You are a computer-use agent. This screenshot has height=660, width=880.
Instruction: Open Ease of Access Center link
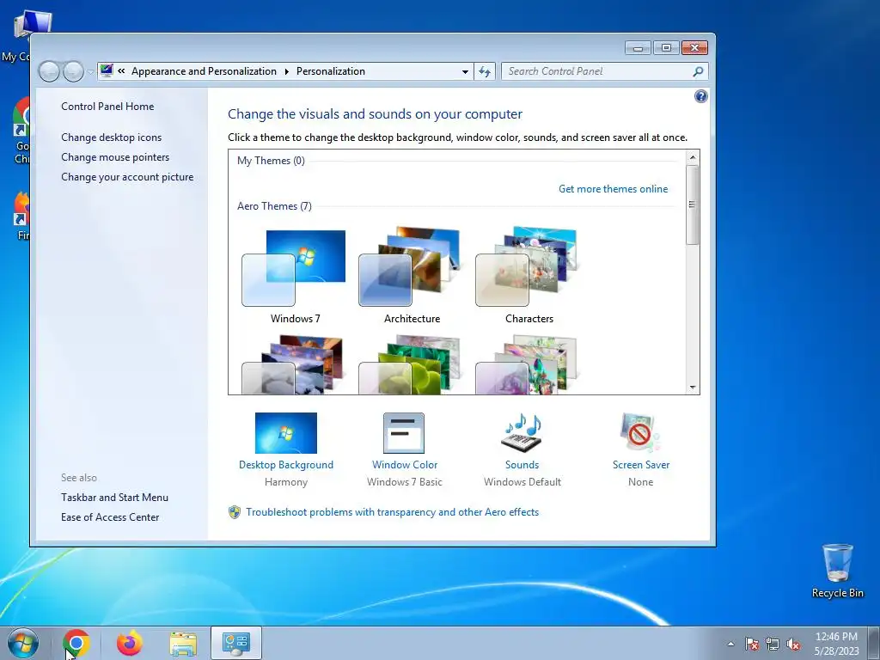(110, 516)
